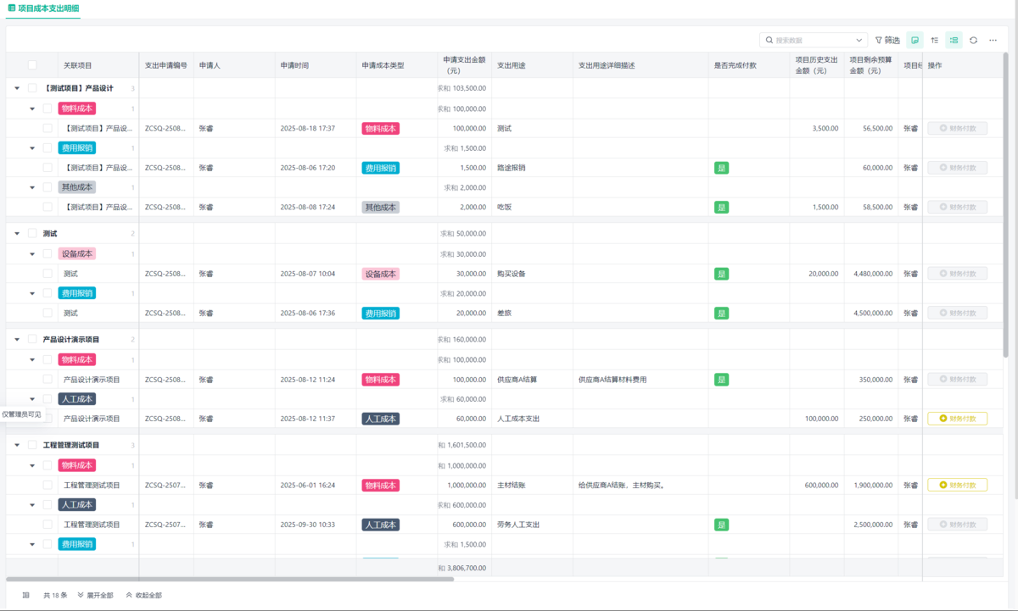This screenshot has width=1018, height=611.
Task: Click the 其他成本 tag in the 吃饭 row
Action: 381,207
